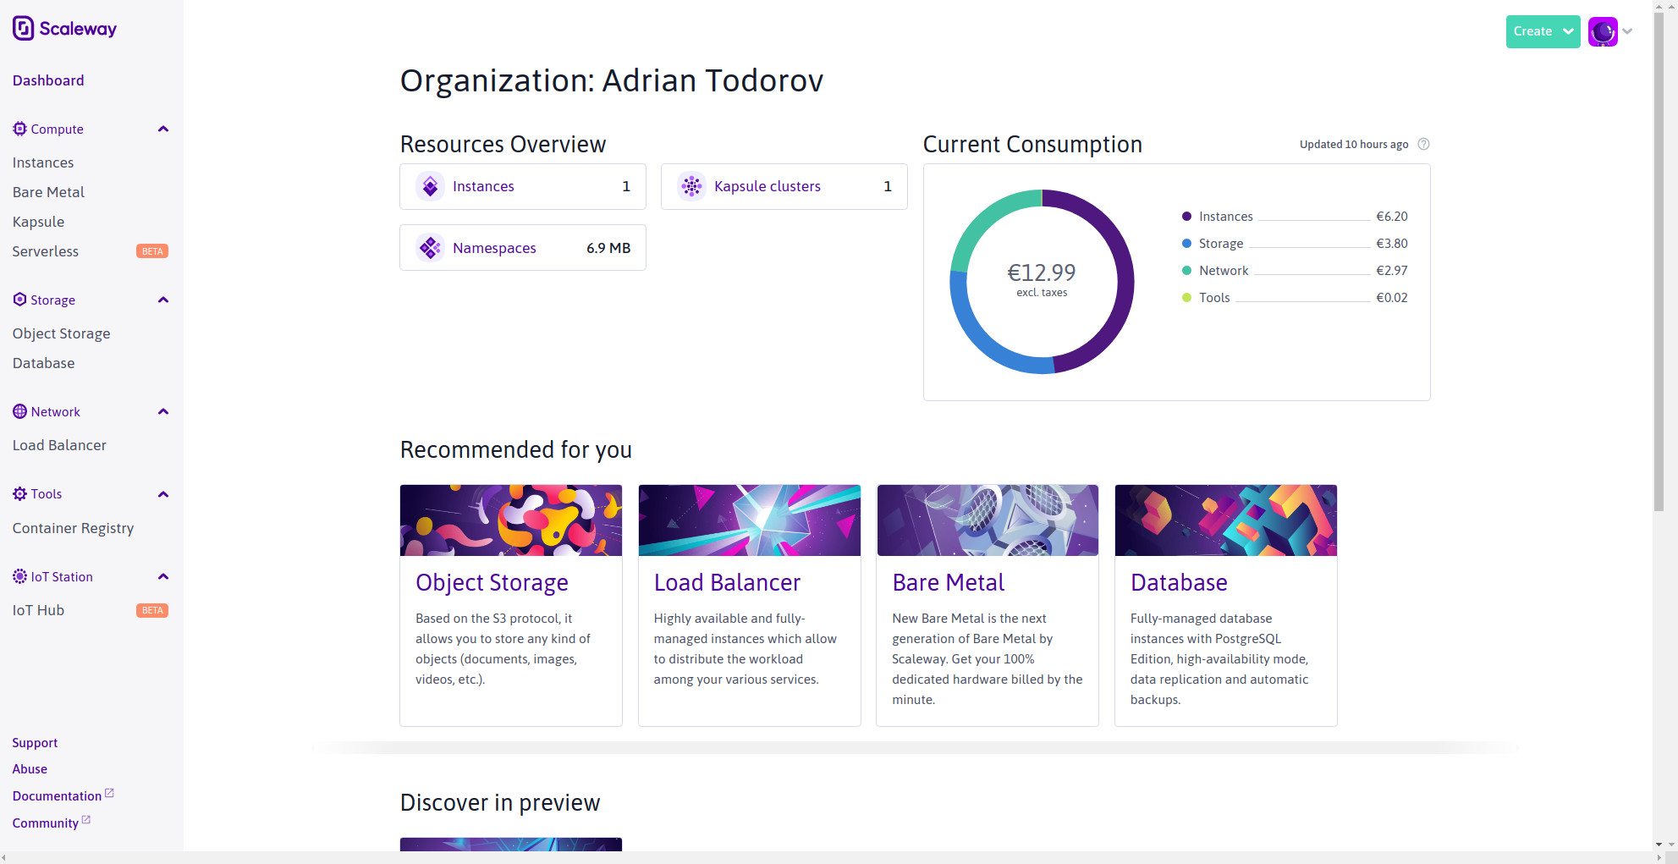Click the external link icon next to Community
Viewport: 1678px width, 864px height.
click(85, 820)
